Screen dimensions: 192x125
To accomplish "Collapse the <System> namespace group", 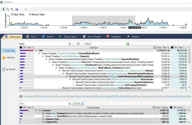I will [36, 111].
